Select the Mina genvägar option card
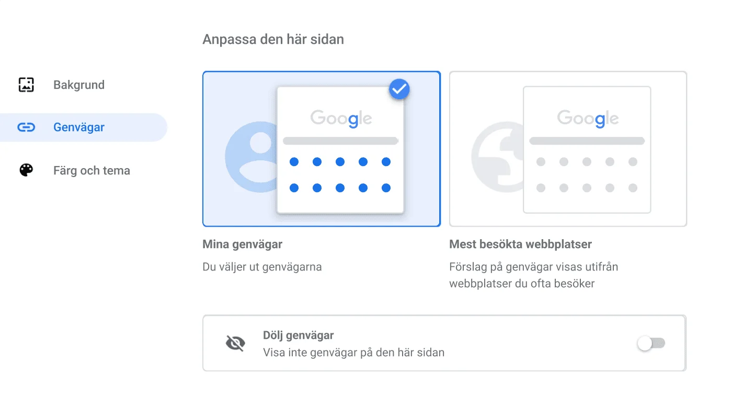This screenshot has width=732, height=411. tap(321, 148)
